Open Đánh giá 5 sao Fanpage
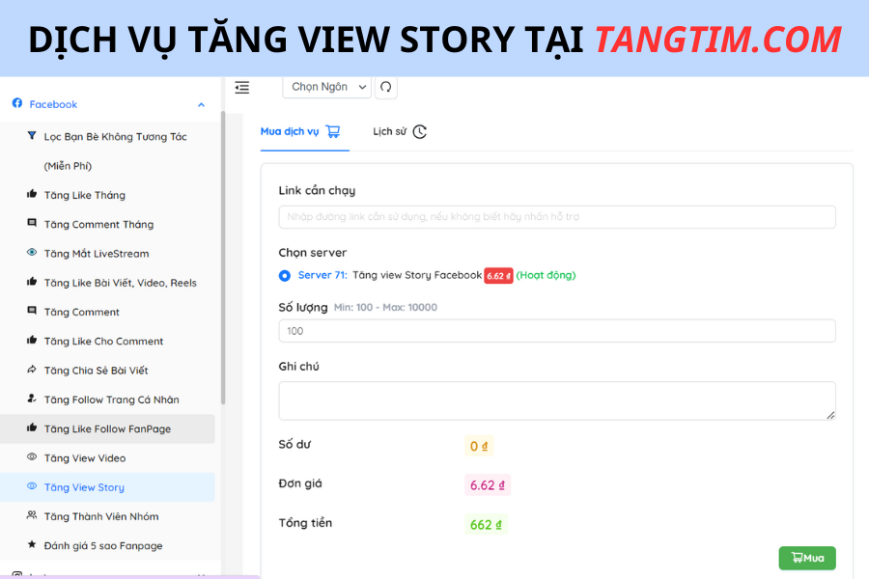The width and height of the screenshot is (869, 579). tap(103, 546)
